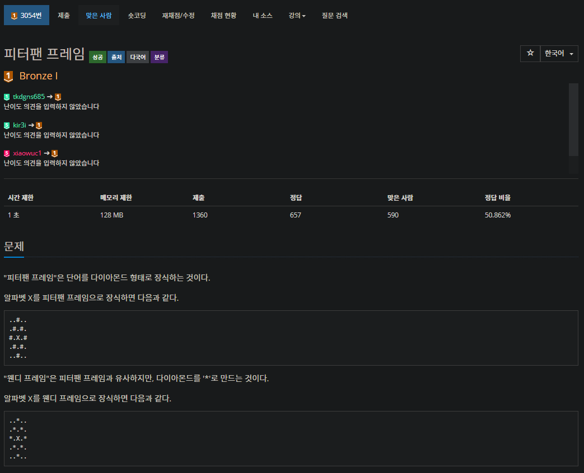Image resolution: width=584 pixels, height=473 pixels.
Task: Click the 문제 section heading
Action: [14, 246]
